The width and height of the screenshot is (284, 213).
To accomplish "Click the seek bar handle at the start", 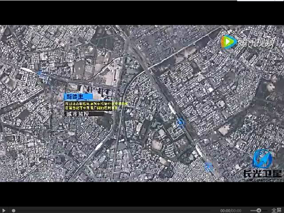I will click(x=14, y=210).
